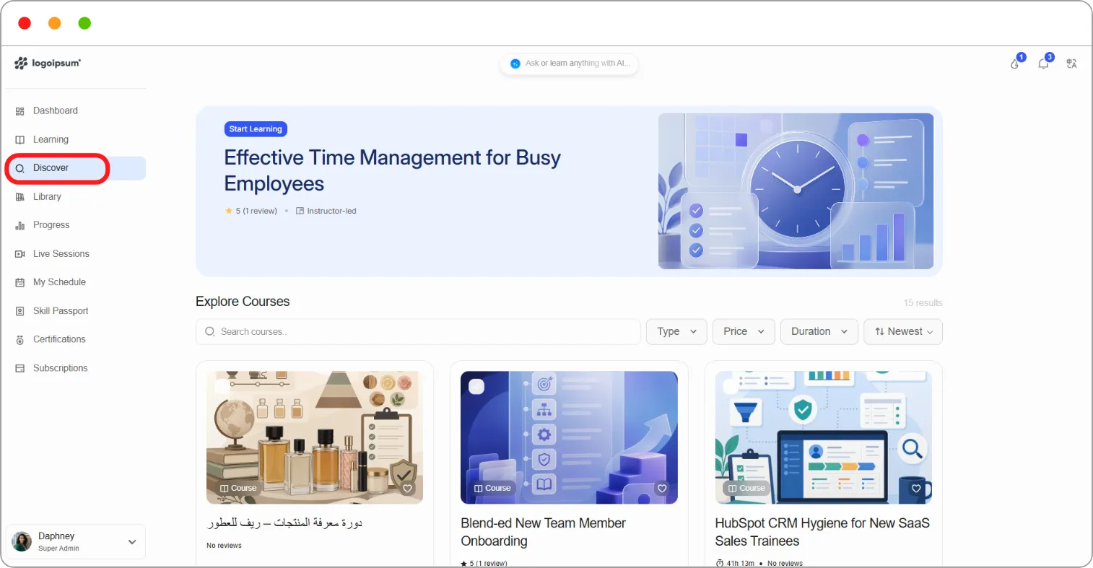Screen dimensions: 1093x568
Task: Favorite the Blend-ed New Team Member course heart
Action: click(x=662, y=489)
